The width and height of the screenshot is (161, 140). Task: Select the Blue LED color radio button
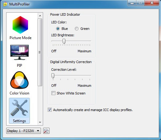coord(58,29)
